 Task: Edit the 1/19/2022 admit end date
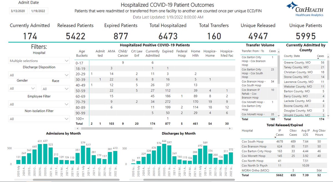click(x=39, y=11)
